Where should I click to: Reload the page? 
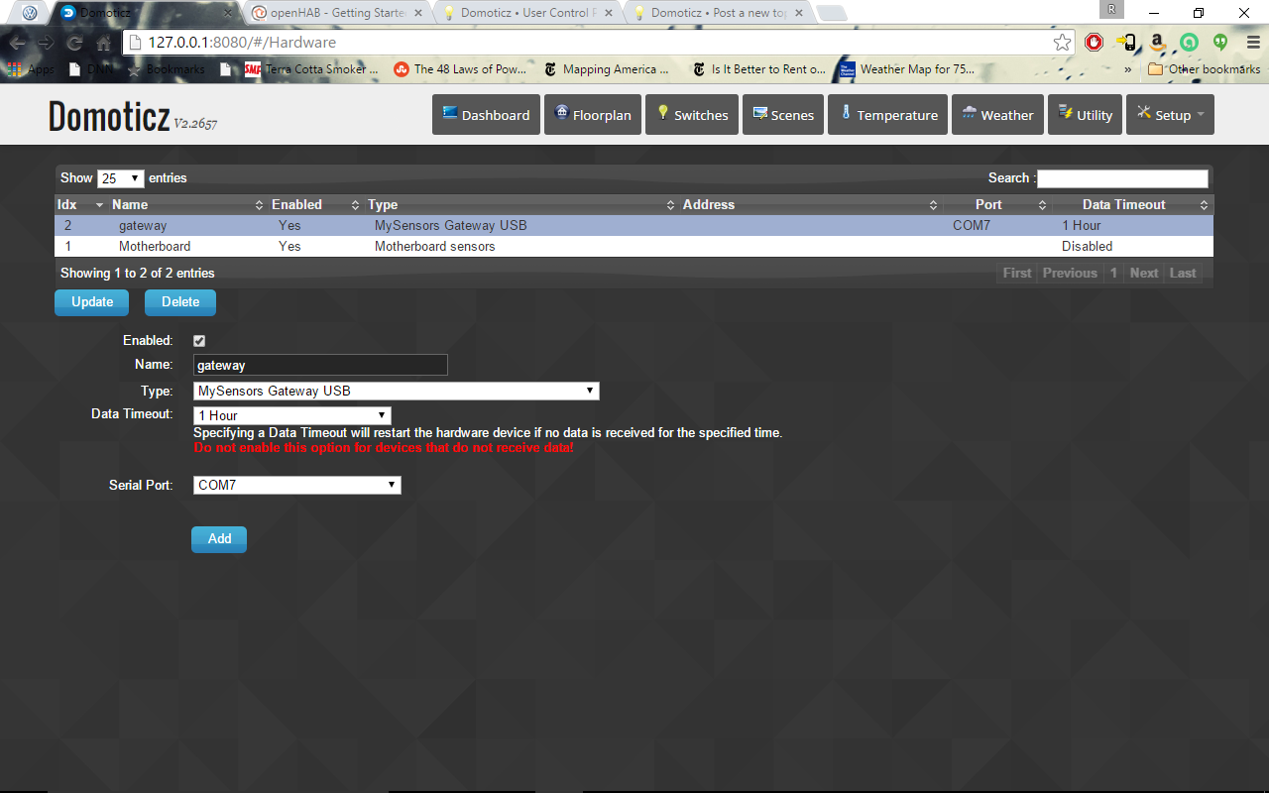(x=74, y=44)
